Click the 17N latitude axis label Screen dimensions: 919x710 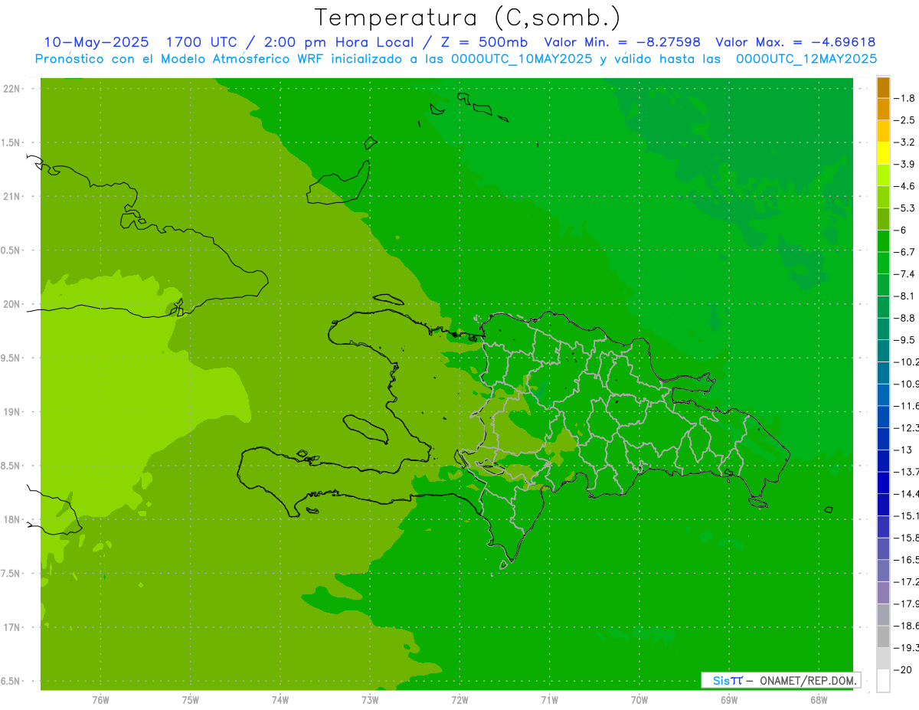click(11, 627)
